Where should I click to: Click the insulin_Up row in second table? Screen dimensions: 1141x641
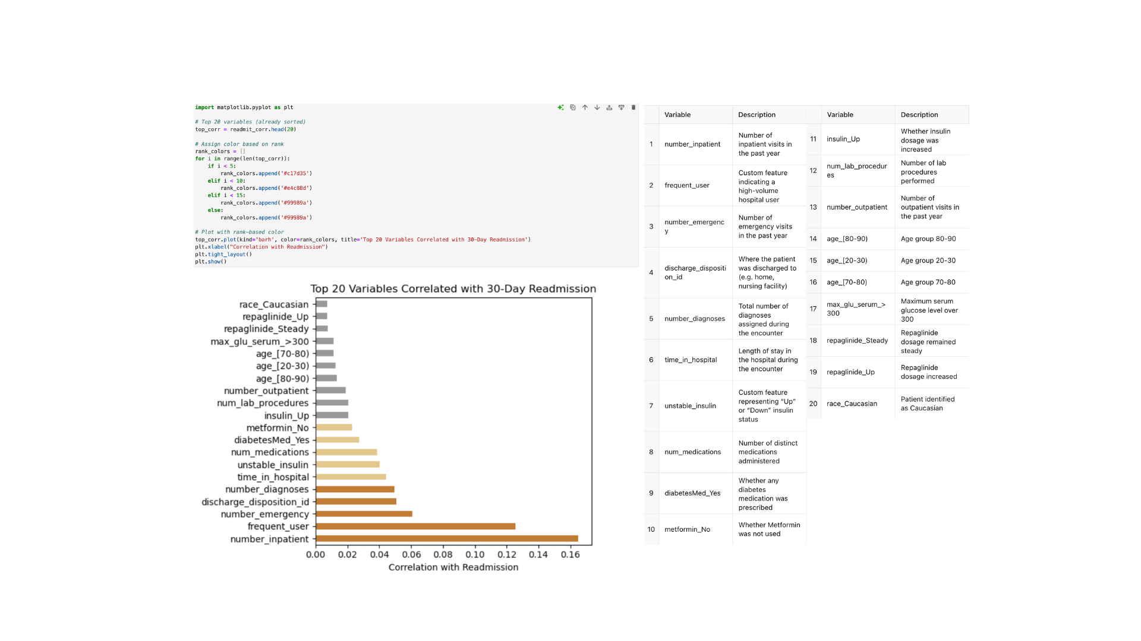[x=843, y=139]
